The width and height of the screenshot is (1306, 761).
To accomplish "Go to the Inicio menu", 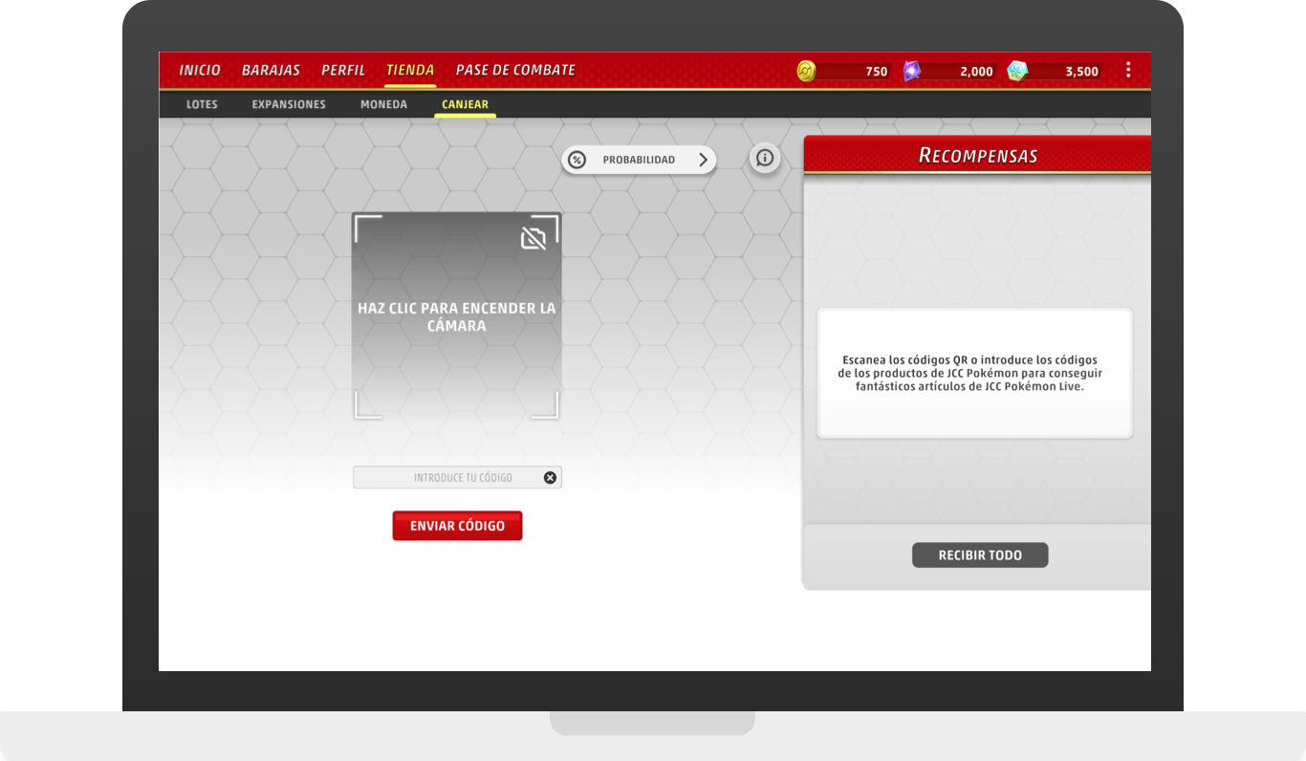I will 200,70.
